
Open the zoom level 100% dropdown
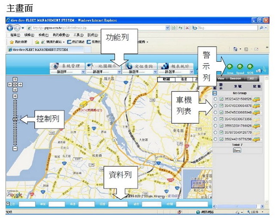[x=263, y=212]
